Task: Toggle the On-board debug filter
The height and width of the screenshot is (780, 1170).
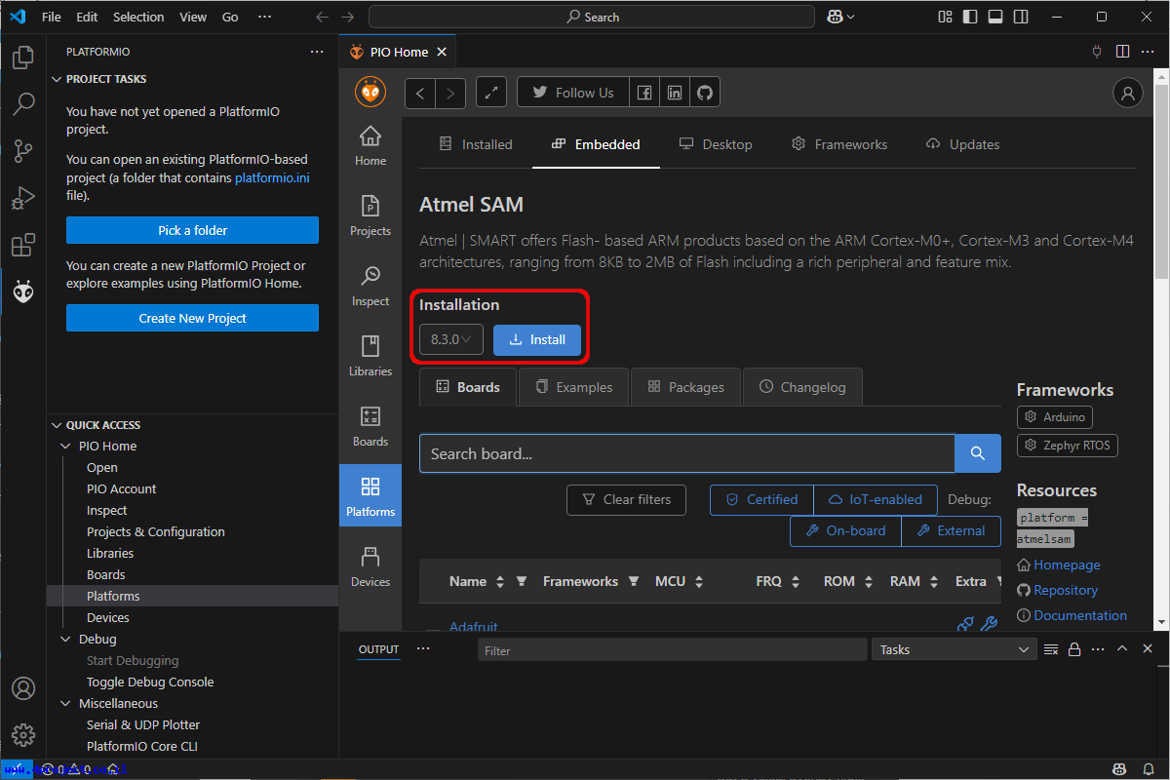Action: [845, 530]
